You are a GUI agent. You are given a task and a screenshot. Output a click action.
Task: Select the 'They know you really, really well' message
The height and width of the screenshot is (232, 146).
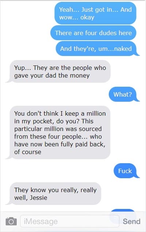tap(53, 194)
